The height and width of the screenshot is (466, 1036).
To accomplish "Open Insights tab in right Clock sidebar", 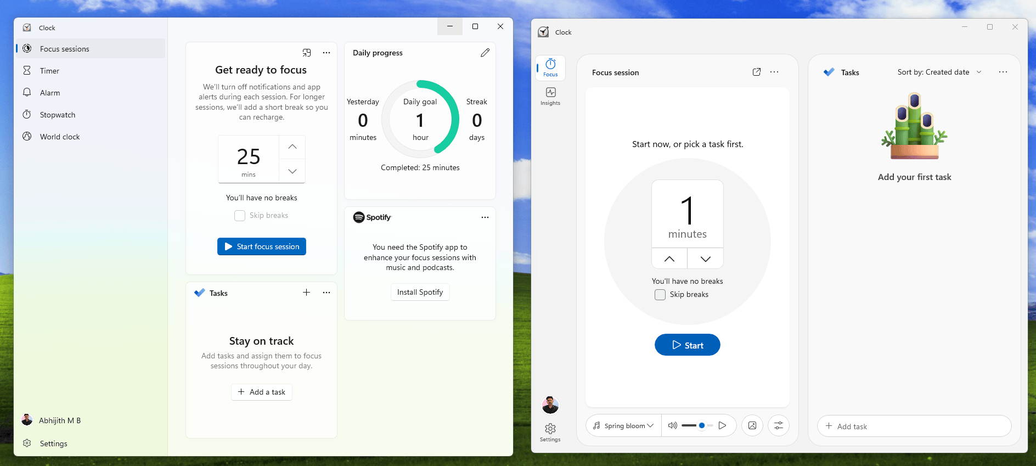I will [x=550, y=96].
